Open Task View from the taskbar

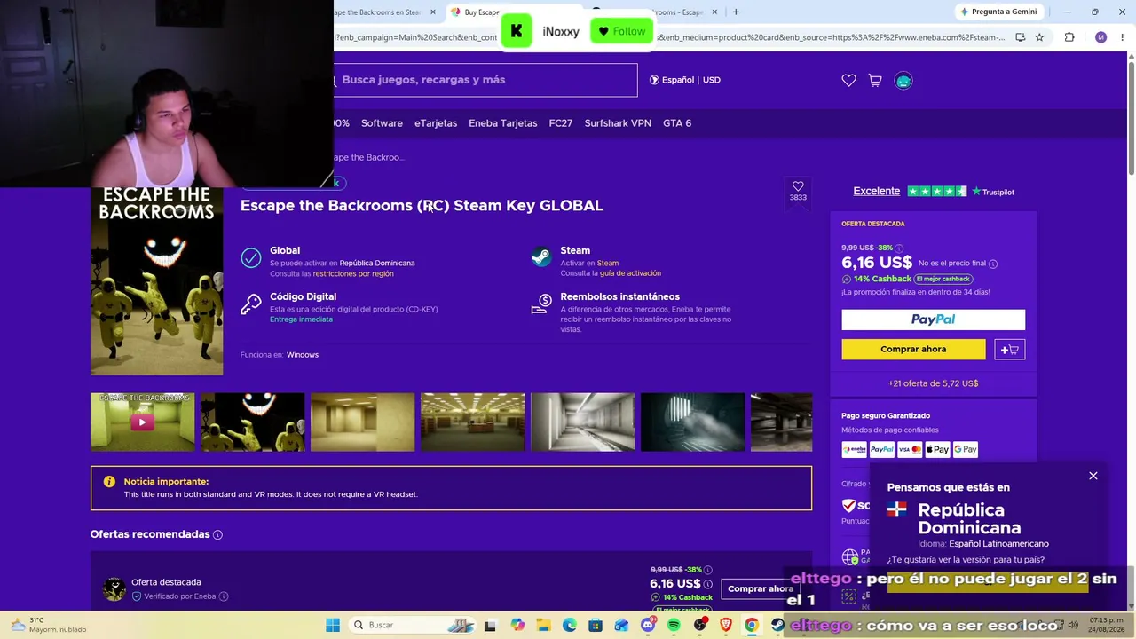pos(490,625)
